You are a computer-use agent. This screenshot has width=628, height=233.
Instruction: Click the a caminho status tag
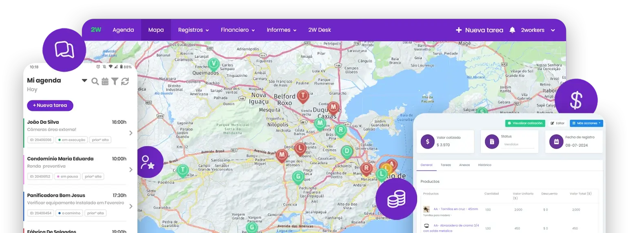[x=69, y=213]
